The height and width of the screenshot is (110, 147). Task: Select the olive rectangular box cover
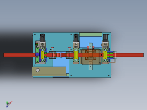tap(49, 71)
